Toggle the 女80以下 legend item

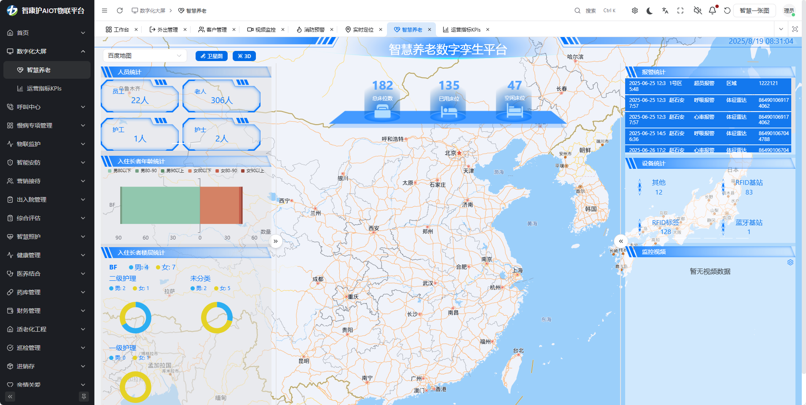(x=200, y=171)
